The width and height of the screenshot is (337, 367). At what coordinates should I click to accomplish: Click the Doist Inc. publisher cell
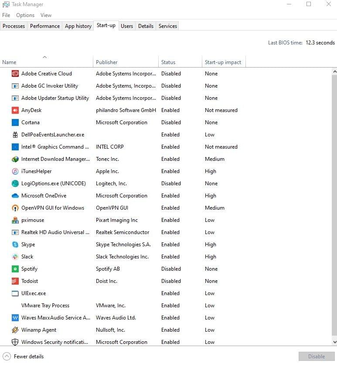(x=106, y=281)
